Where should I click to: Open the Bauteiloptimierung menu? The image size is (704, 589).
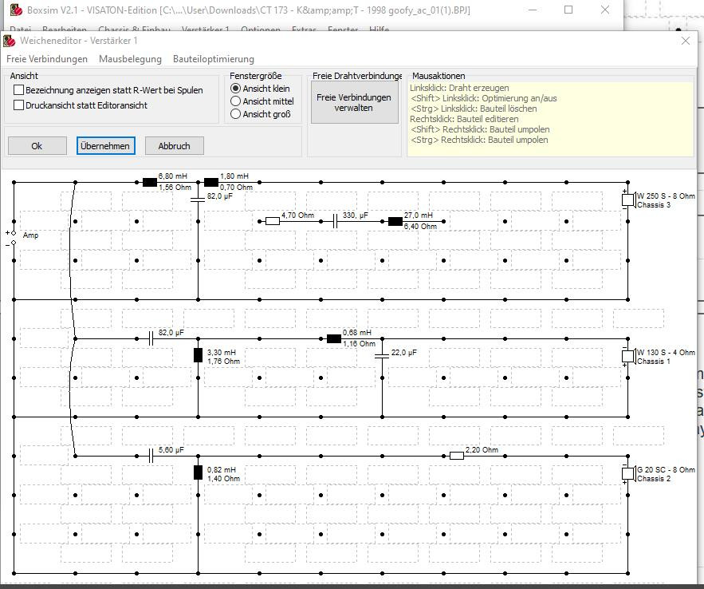click(x=213, y=59)
